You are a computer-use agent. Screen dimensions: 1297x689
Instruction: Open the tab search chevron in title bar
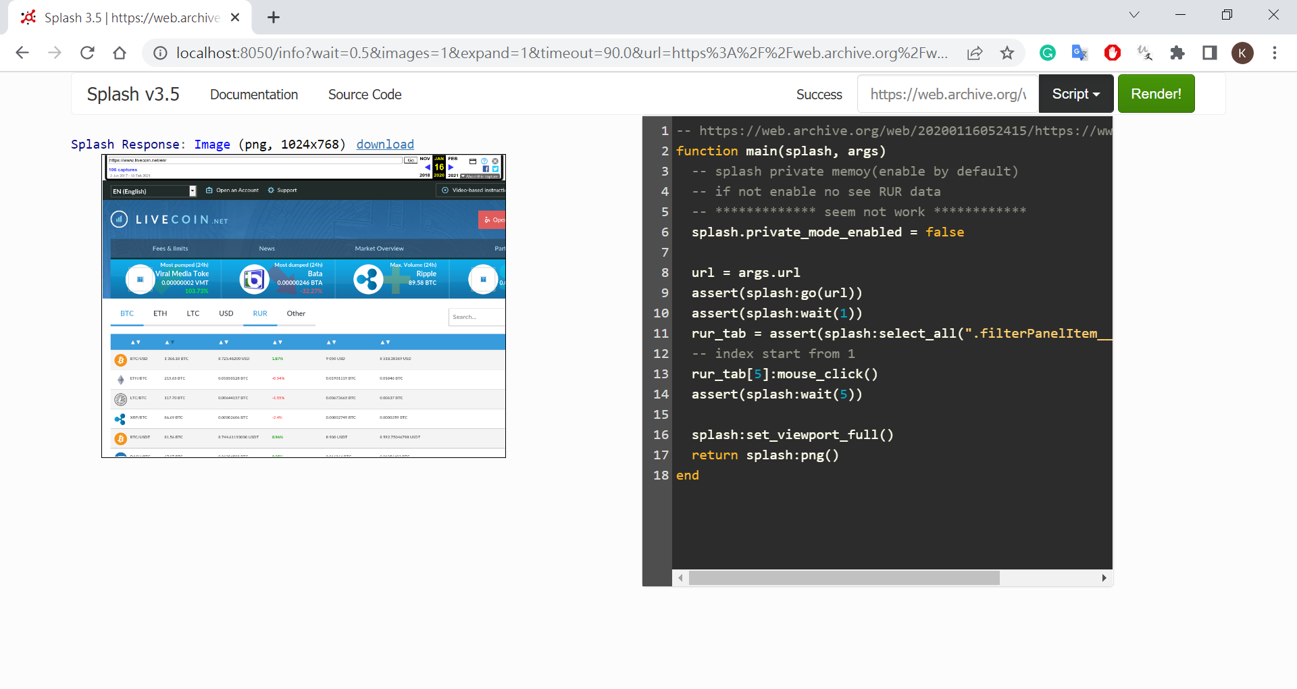point(1134,15)
